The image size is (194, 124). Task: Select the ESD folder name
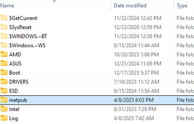pyautogui.click(x=14, y=91)
